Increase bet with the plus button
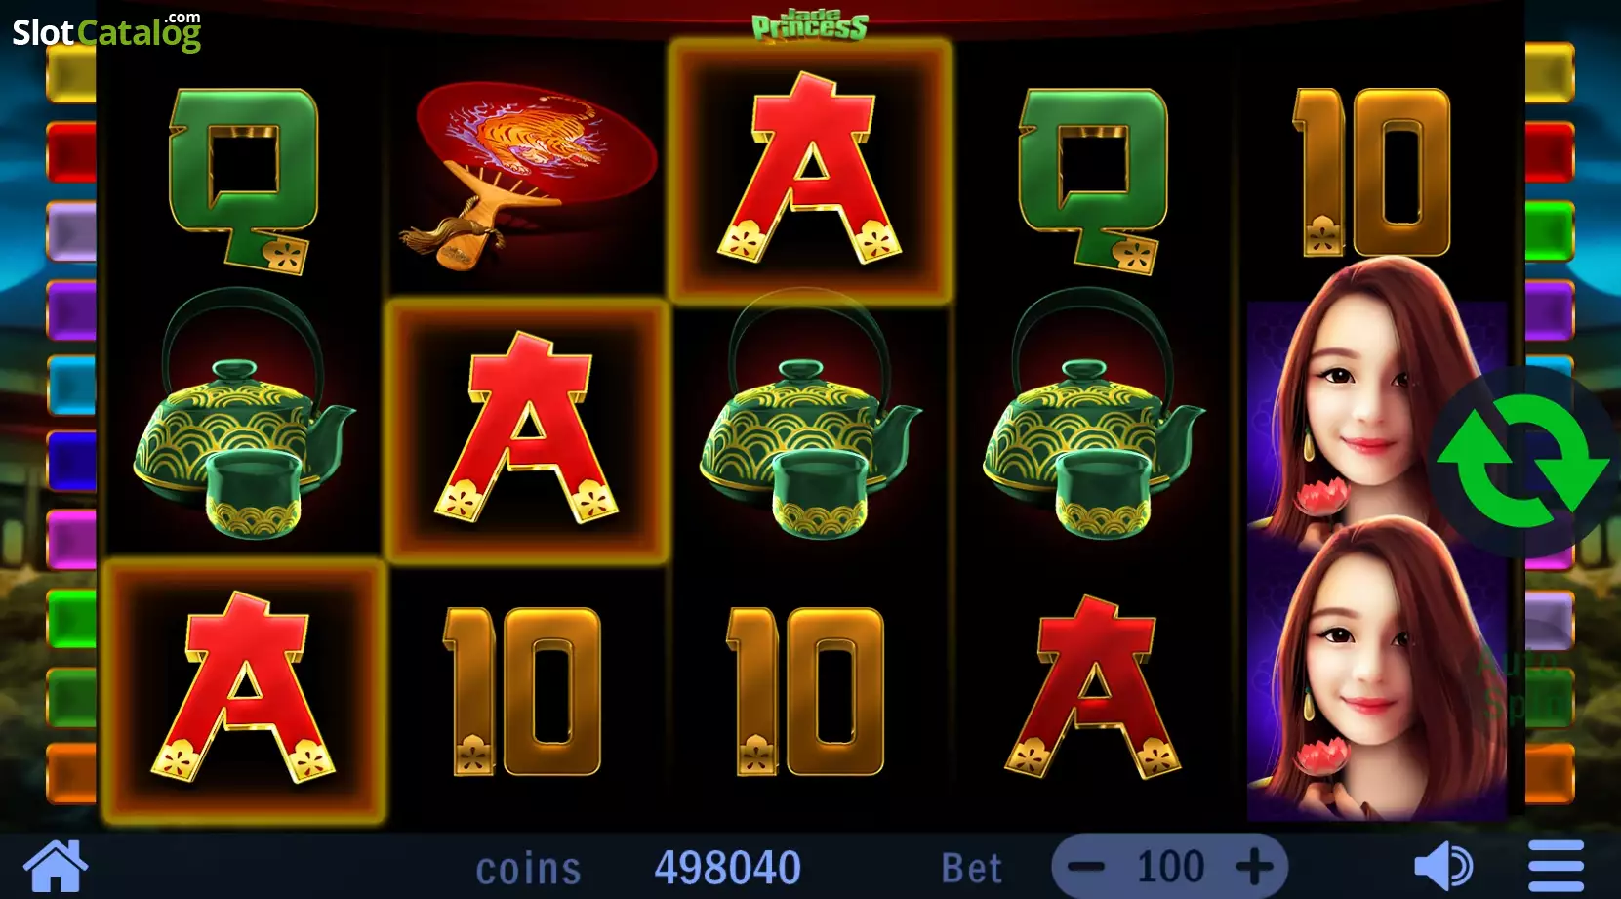The width and height of the screenshot is (1621, 899). [x=1254, y=866]
